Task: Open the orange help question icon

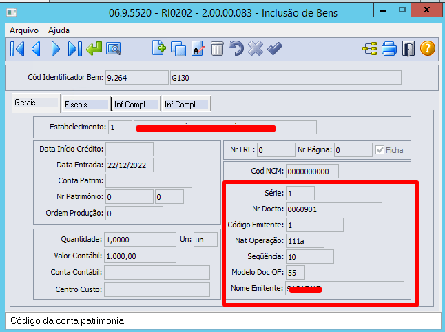Action: point(428,48)
